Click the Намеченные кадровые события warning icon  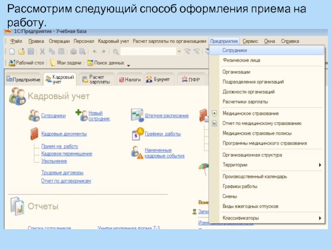pyautogui.click(x=137, y=152)
